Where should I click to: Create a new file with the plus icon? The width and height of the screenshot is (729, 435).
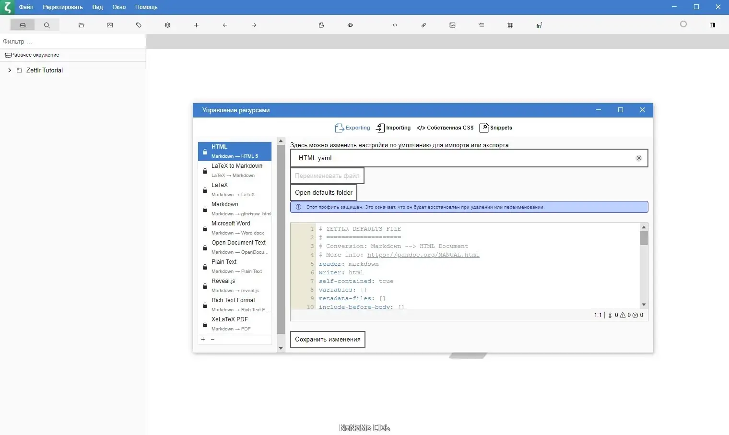[196, 25]
